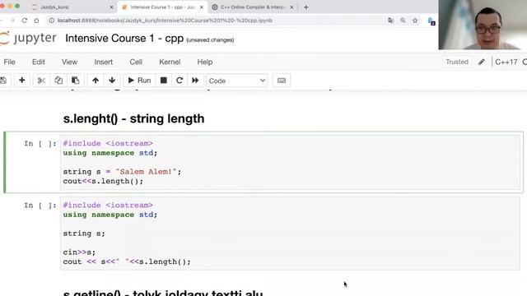
Task: Rename notebook title Intensive Course 1 - cpp
Action: (124, 39)
